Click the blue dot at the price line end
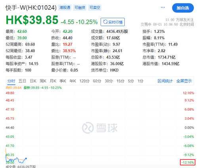The image size is (198, 168). [26, 159]
